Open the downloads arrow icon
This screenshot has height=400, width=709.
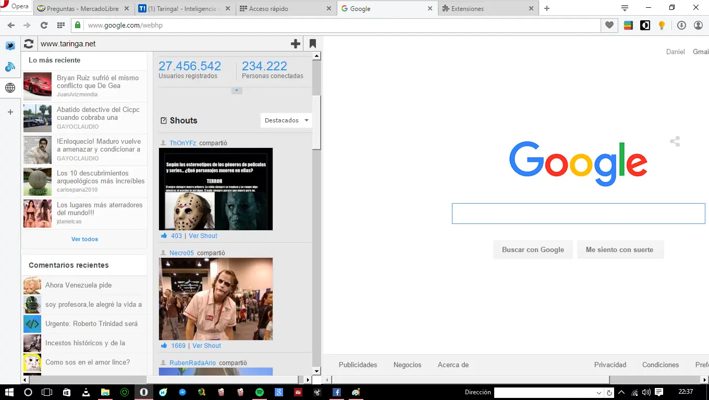pos(681,25)
